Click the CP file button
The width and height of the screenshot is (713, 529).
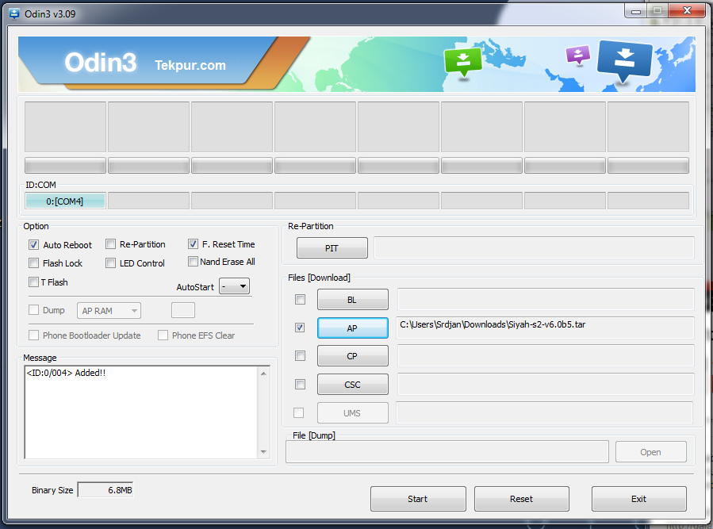(352, 356)
